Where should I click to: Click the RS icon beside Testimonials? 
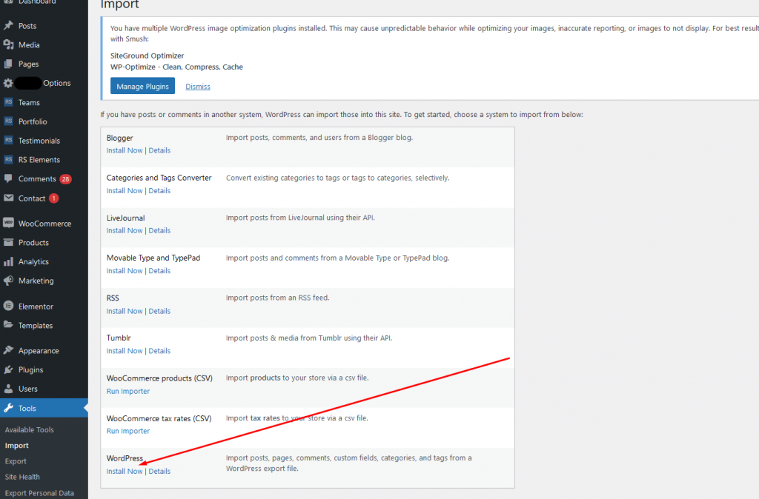click(8, 140)
